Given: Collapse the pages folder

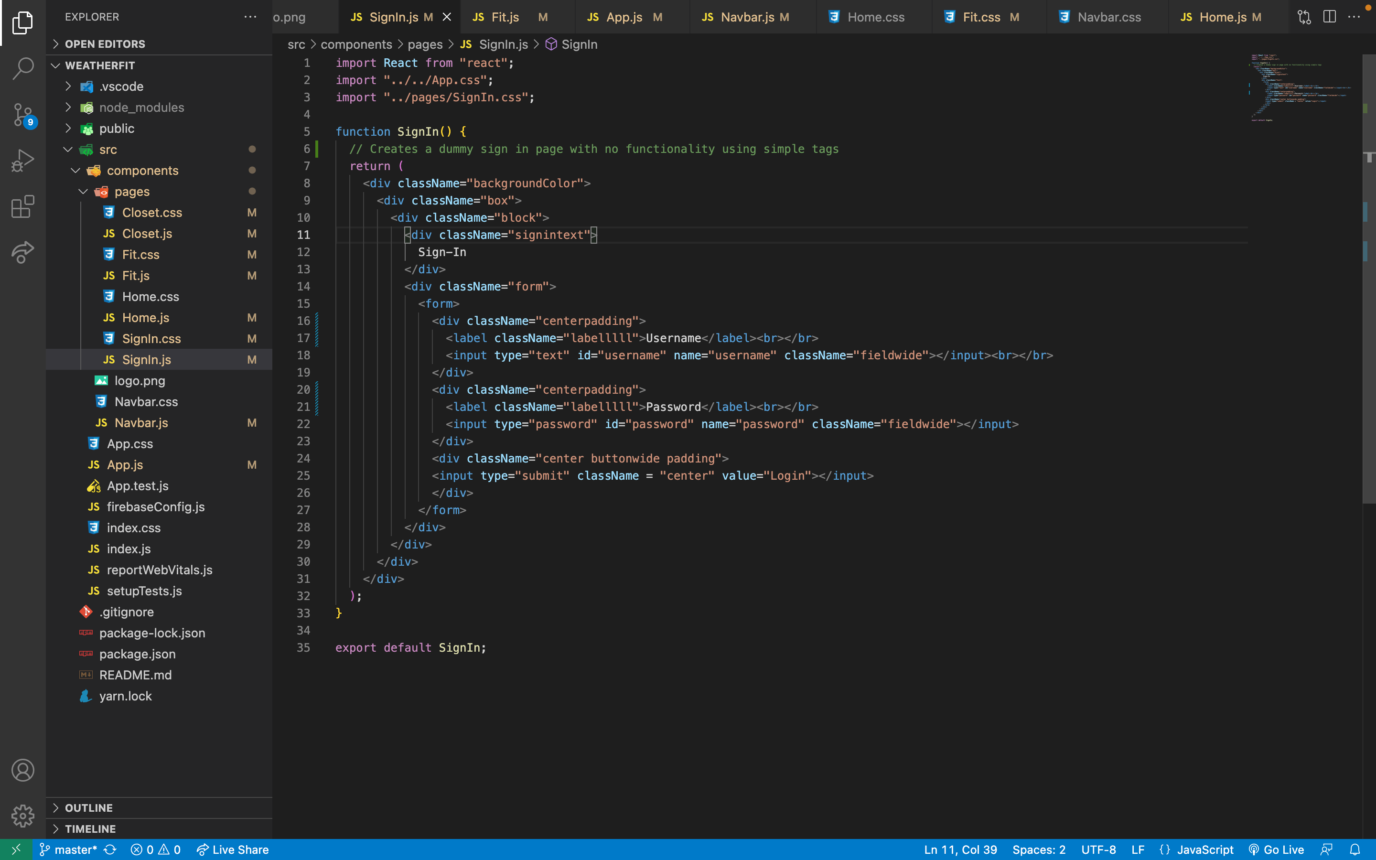Looking at the screenshot, I should point(131,192).
